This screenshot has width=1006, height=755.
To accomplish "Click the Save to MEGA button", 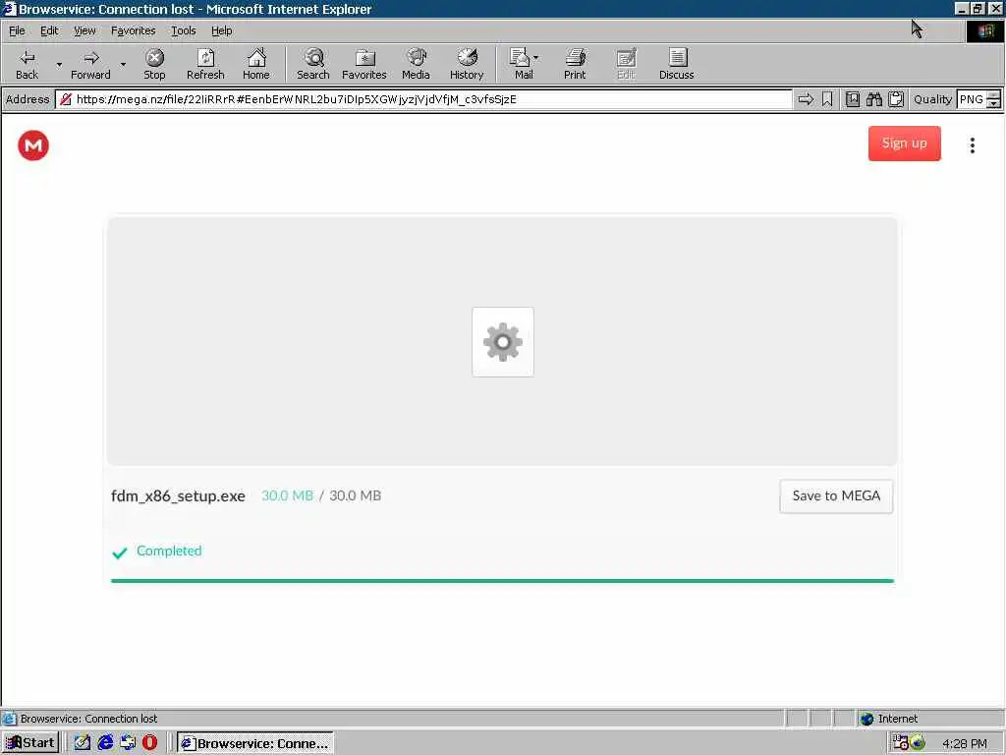I will tap(836, 496).
